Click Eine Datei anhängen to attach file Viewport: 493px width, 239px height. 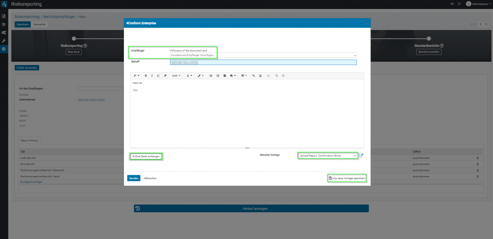[x=146, y=156]
